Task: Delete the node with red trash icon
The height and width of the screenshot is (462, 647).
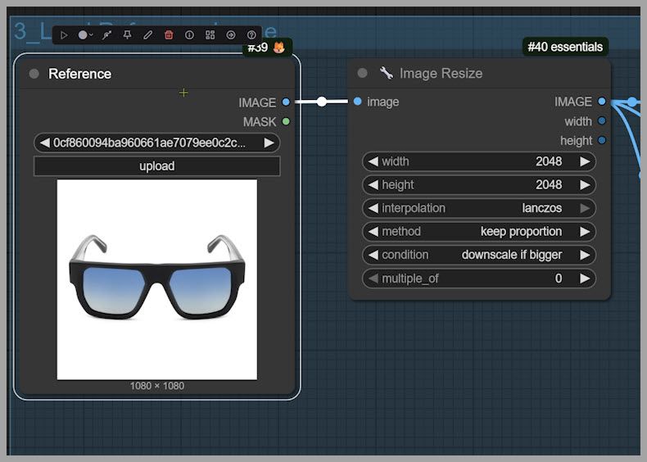Action: tap(169, 35)
